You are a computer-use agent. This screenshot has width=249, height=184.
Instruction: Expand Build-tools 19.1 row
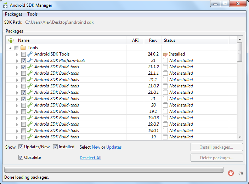click(x=17, y=112)
